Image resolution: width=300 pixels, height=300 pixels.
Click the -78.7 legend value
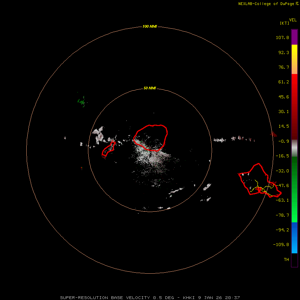pyautogui.click(x=282, y=215)
